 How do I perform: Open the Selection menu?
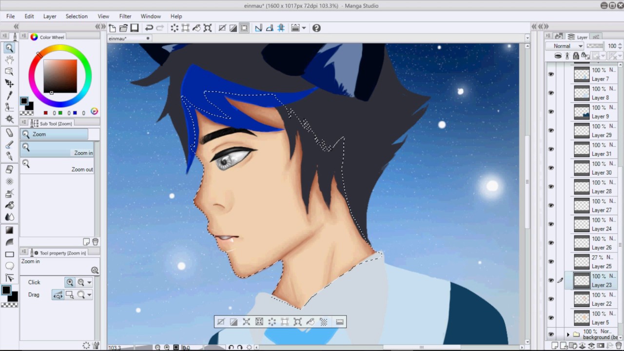(x=77, y=16)
